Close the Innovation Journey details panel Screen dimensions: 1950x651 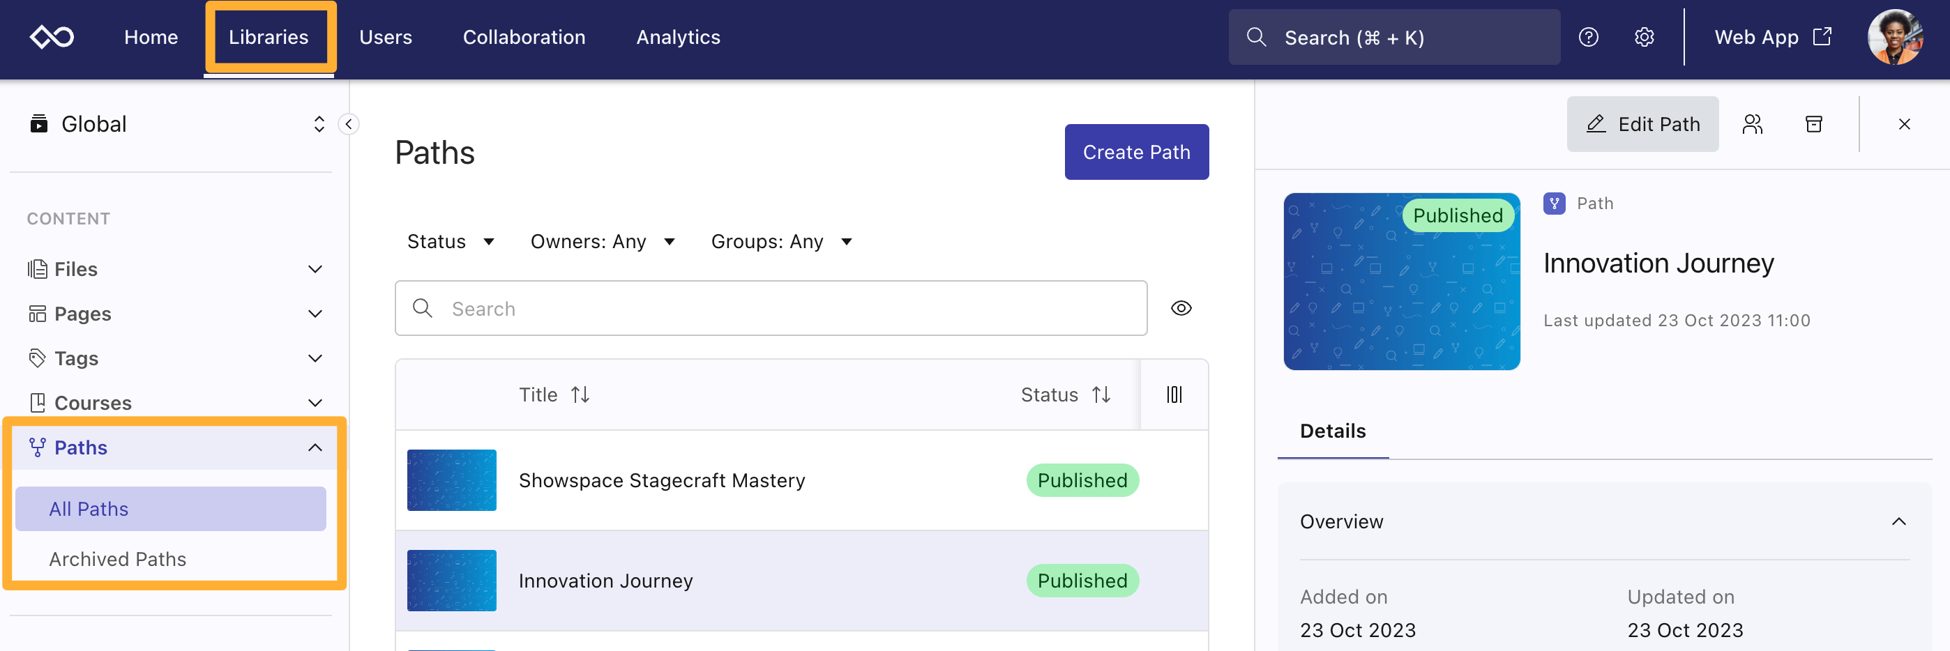(1904, 124)
